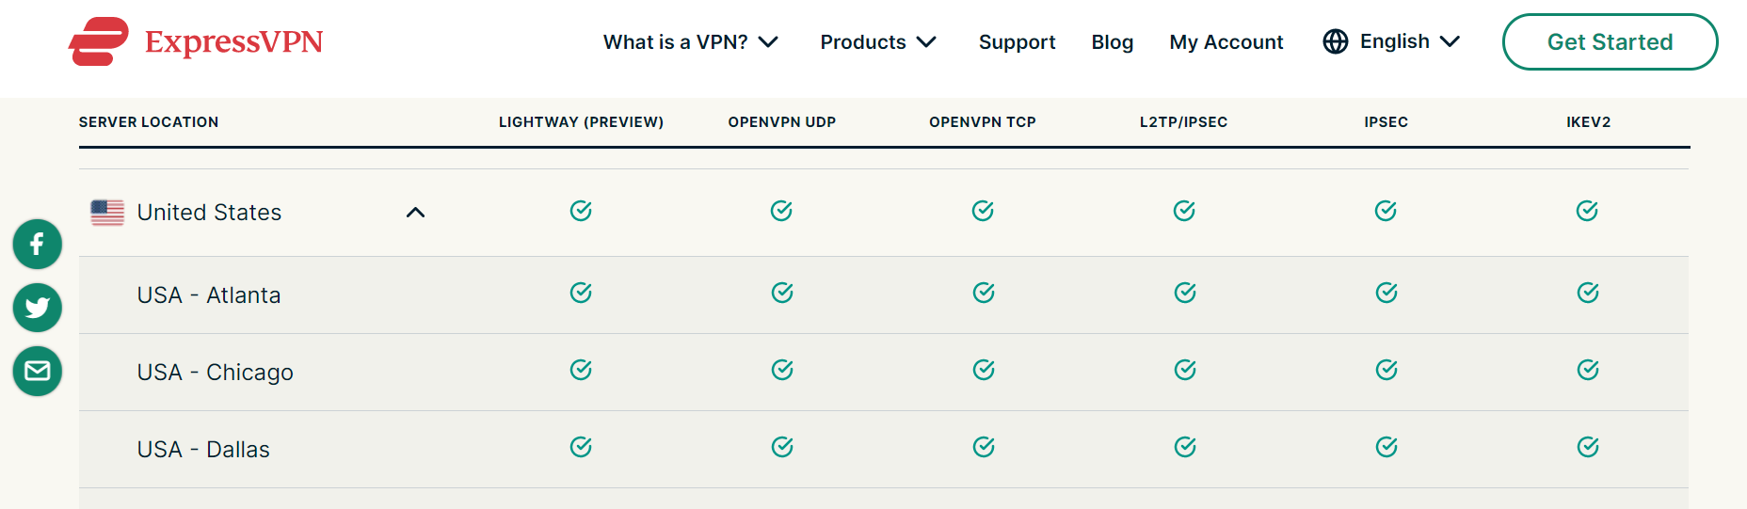The height and width of the screenshot is (509, 1747).
Task: Share page via Facebook icon
Action: [x=38, y=245]
